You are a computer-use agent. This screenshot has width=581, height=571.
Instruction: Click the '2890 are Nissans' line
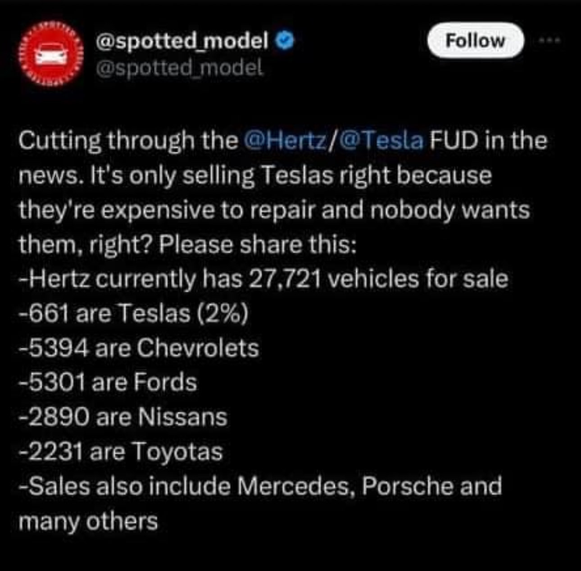(123, 417)
